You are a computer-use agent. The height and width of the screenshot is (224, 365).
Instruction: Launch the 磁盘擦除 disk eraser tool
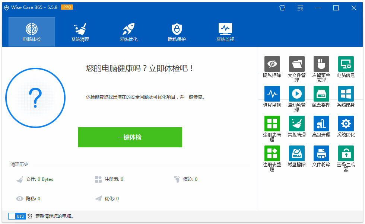[x=296, y=153]
